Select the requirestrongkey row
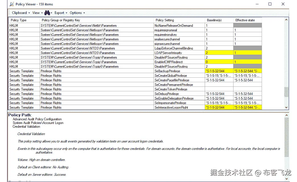 pos(135,35)
